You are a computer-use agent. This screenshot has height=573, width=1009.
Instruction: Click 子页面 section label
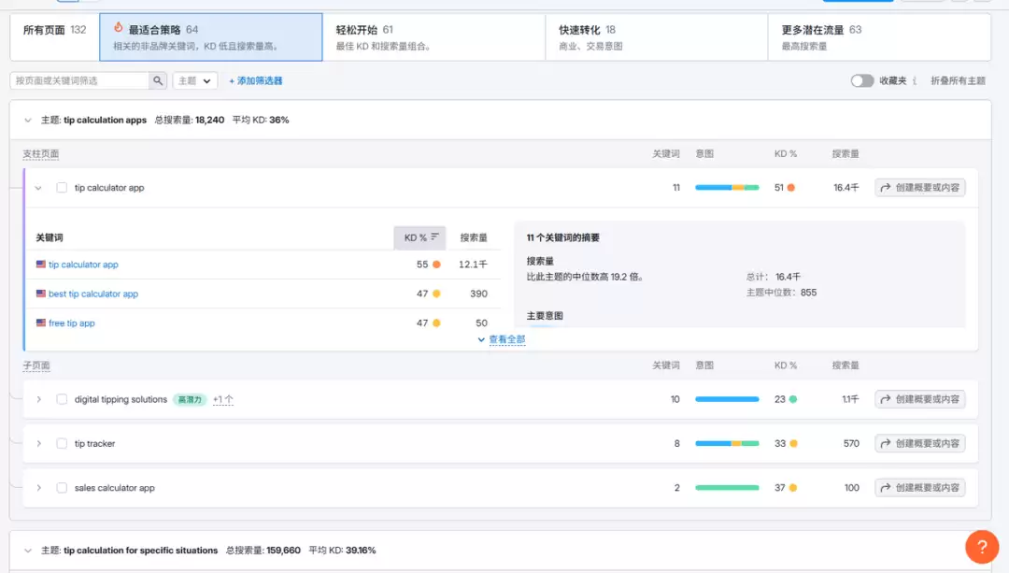[x=36, y=365]
